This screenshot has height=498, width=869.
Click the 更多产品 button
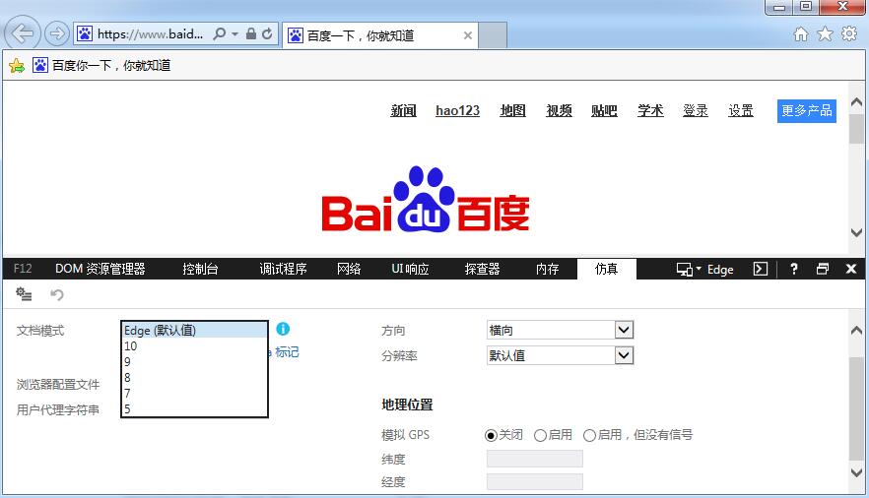coord(806,110)
